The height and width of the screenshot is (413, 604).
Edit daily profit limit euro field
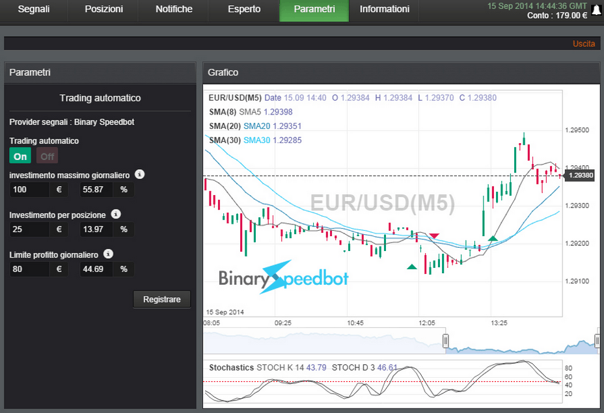pos(30,269)
